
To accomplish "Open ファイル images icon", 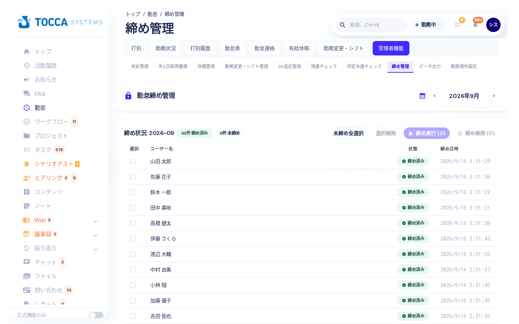I will [27, 276].
